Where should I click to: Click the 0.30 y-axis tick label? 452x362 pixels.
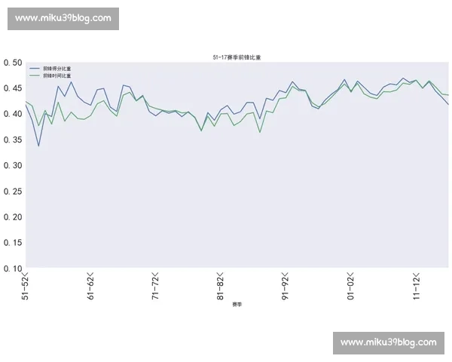[12, 165]
